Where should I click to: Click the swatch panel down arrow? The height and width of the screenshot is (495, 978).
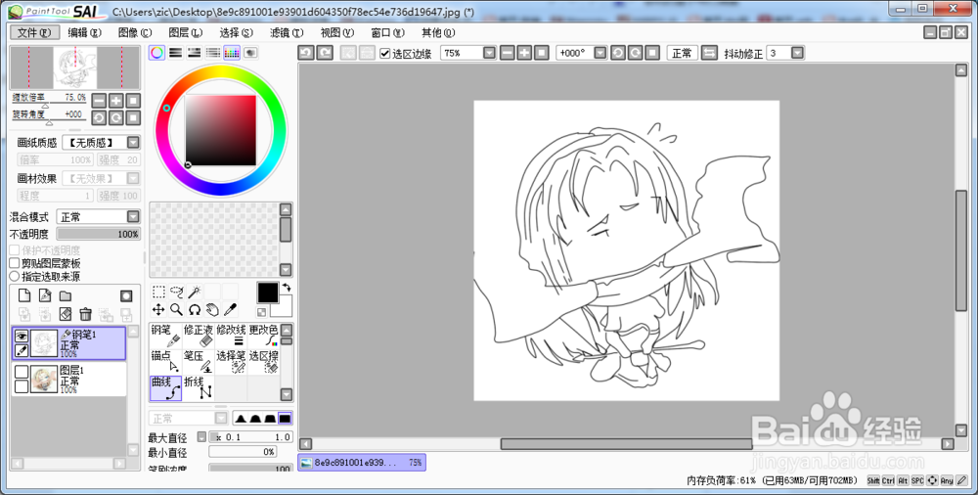[x=286, y=270]
